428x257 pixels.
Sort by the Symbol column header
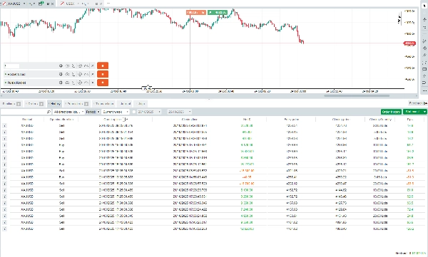pos(27,120)
